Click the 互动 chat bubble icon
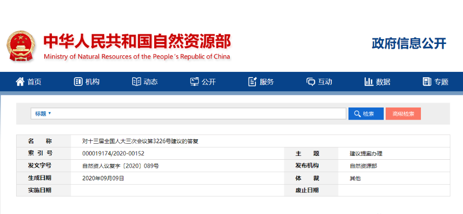463x214 pixels. click(310, 82)
